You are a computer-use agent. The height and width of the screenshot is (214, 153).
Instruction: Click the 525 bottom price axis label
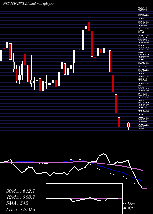tap(141, 128)
